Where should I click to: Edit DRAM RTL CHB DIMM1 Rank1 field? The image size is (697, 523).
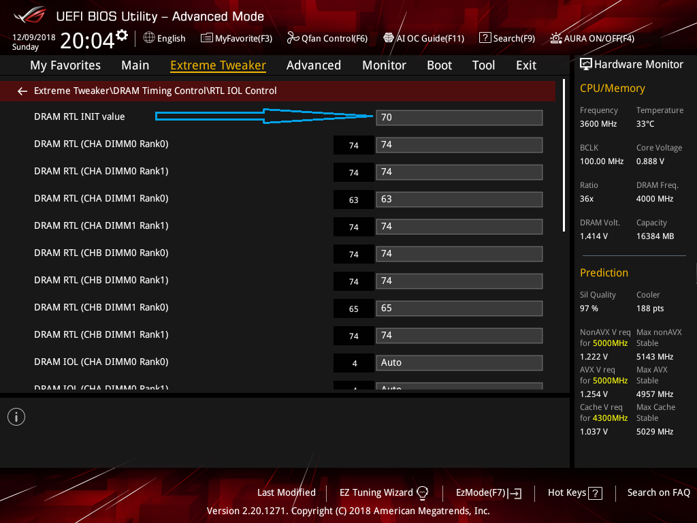(459, 335)
